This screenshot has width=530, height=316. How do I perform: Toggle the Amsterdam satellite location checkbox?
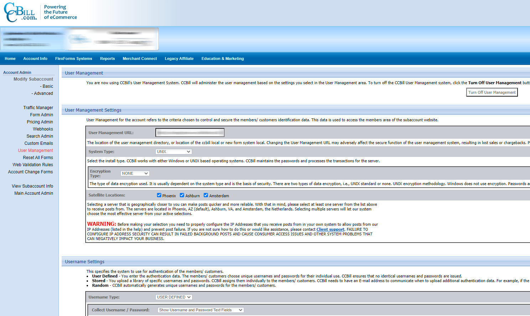(206, 195)
